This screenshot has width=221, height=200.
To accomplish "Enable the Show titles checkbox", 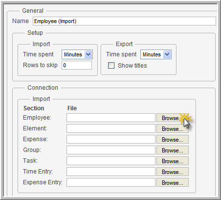I will [x=111, y=66].
